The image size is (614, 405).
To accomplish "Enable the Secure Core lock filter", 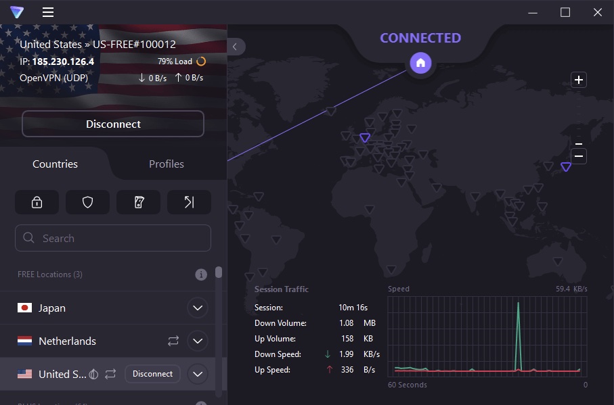I will 37,201.
